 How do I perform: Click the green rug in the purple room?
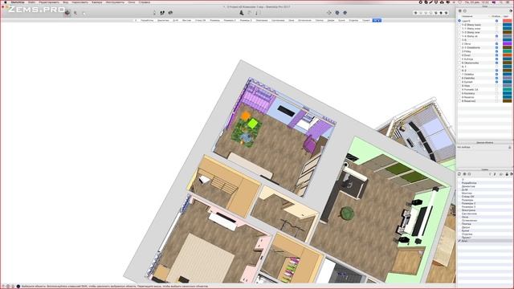pos(247,132)
